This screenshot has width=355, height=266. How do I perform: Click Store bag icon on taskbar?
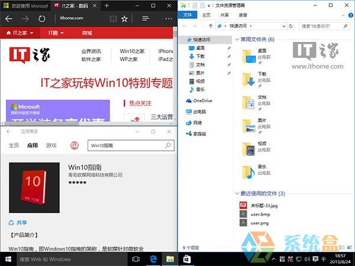[187, 259]
